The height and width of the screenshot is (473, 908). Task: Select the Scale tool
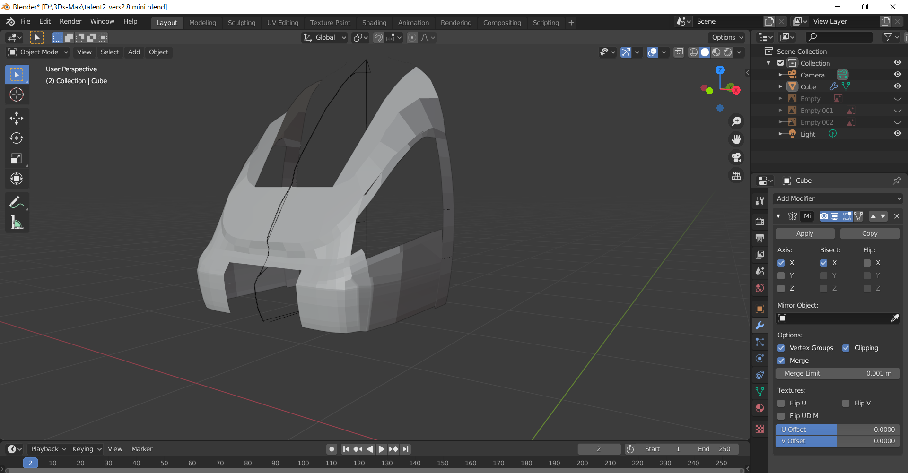17,159
